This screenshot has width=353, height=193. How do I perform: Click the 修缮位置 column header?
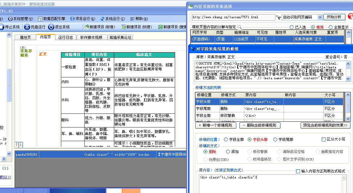(207, 95)
